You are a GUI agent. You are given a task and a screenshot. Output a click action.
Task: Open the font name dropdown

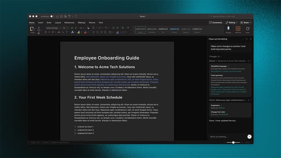pyautogui.click(x=53, y=28)
